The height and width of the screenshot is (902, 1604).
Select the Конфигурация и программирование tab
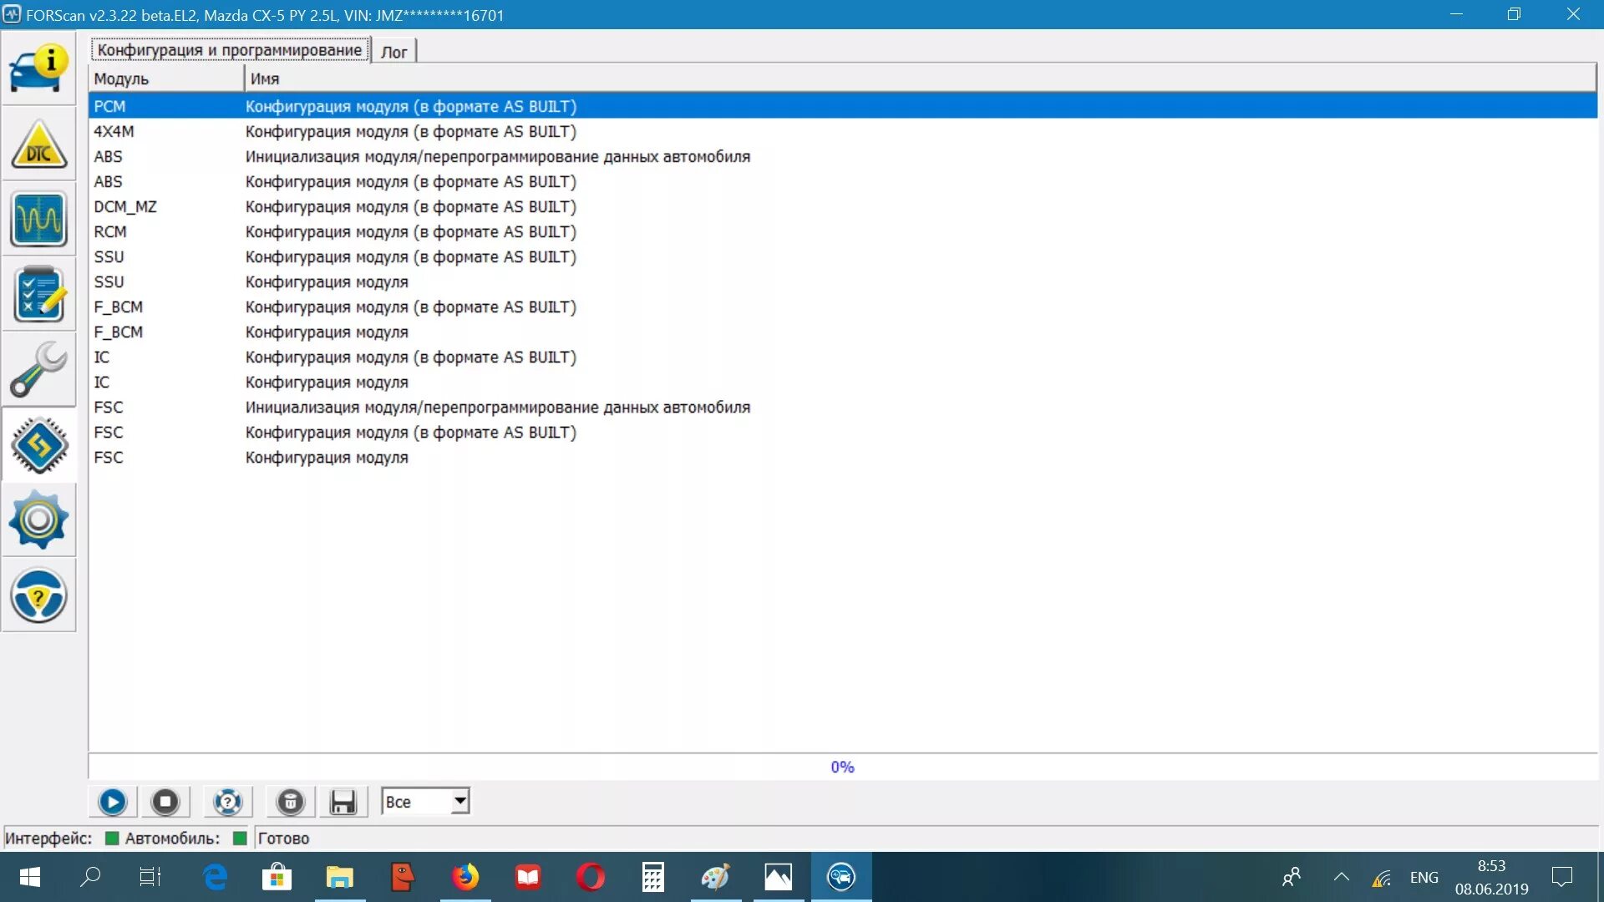pos(230,50)
